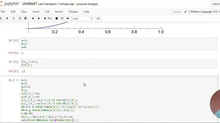Screen dimensions: 220x123
Task: Open the Edit menu
Action: point(13,12)
